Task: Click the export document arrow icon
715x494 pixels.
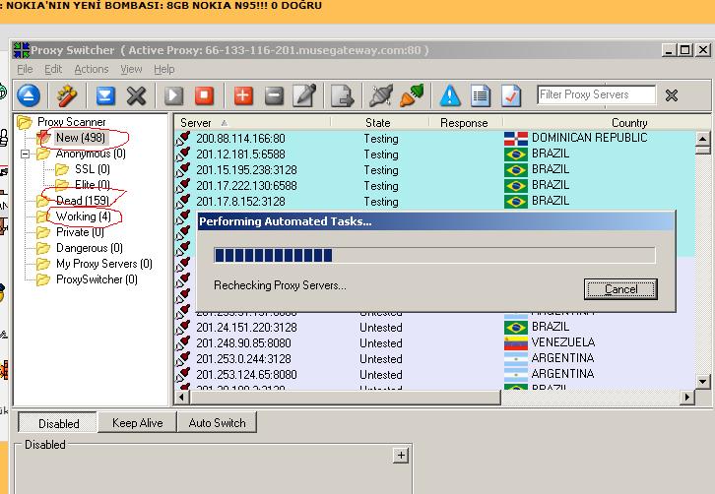Action: pos(343,95)
